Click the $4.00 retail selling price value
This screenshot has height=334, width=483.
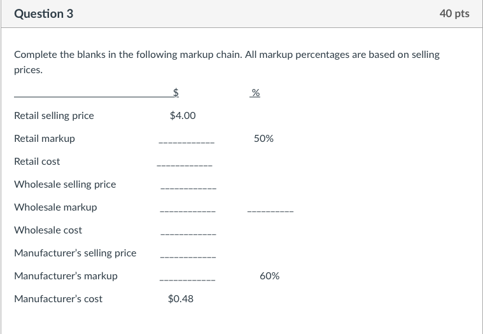[x=183, y=116]
